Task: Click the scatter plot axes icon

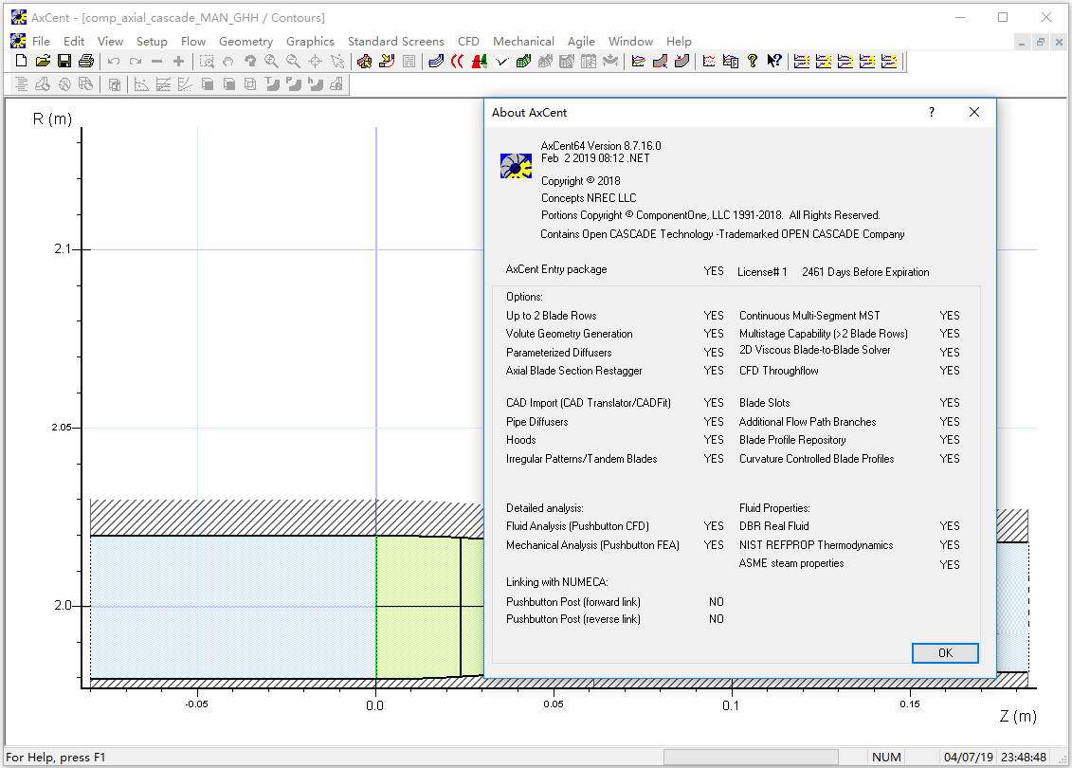Action: 141,84
